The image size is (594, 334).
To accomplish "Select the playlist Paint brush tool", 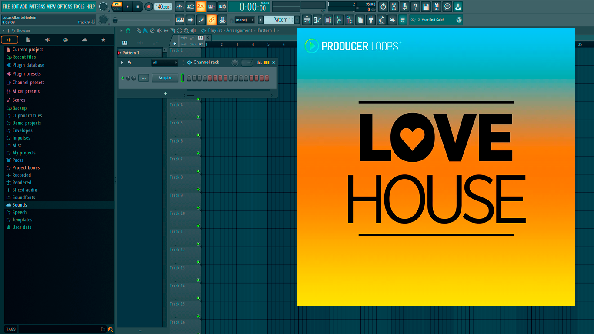I will [145, 30].
